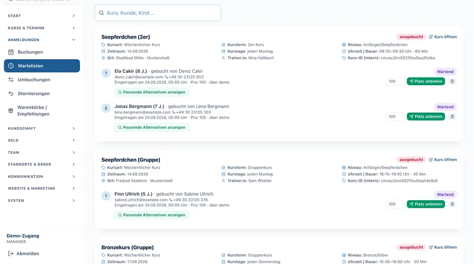Viewport: 474px width, 264px height.
Task: Edit priority field for Finn Ullrich
Action: click(x=395, y=204)
